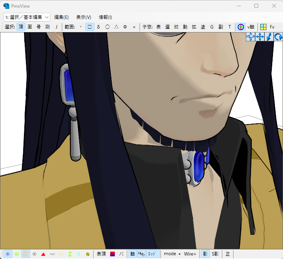This screenshot has width=283, height=259.
Task: Select the triangle range selection shape
Action: [x=116, y=27]
